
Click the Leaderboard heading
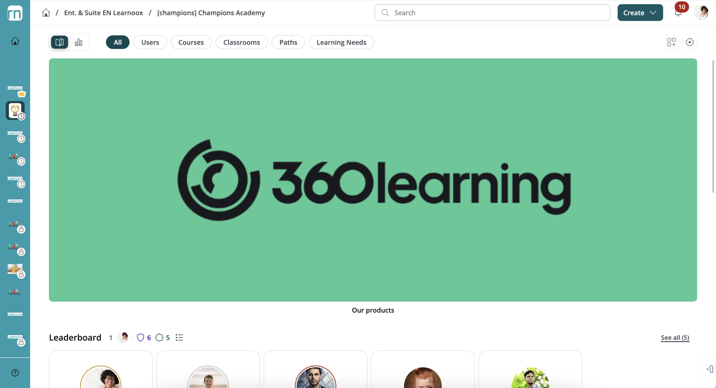75,337
